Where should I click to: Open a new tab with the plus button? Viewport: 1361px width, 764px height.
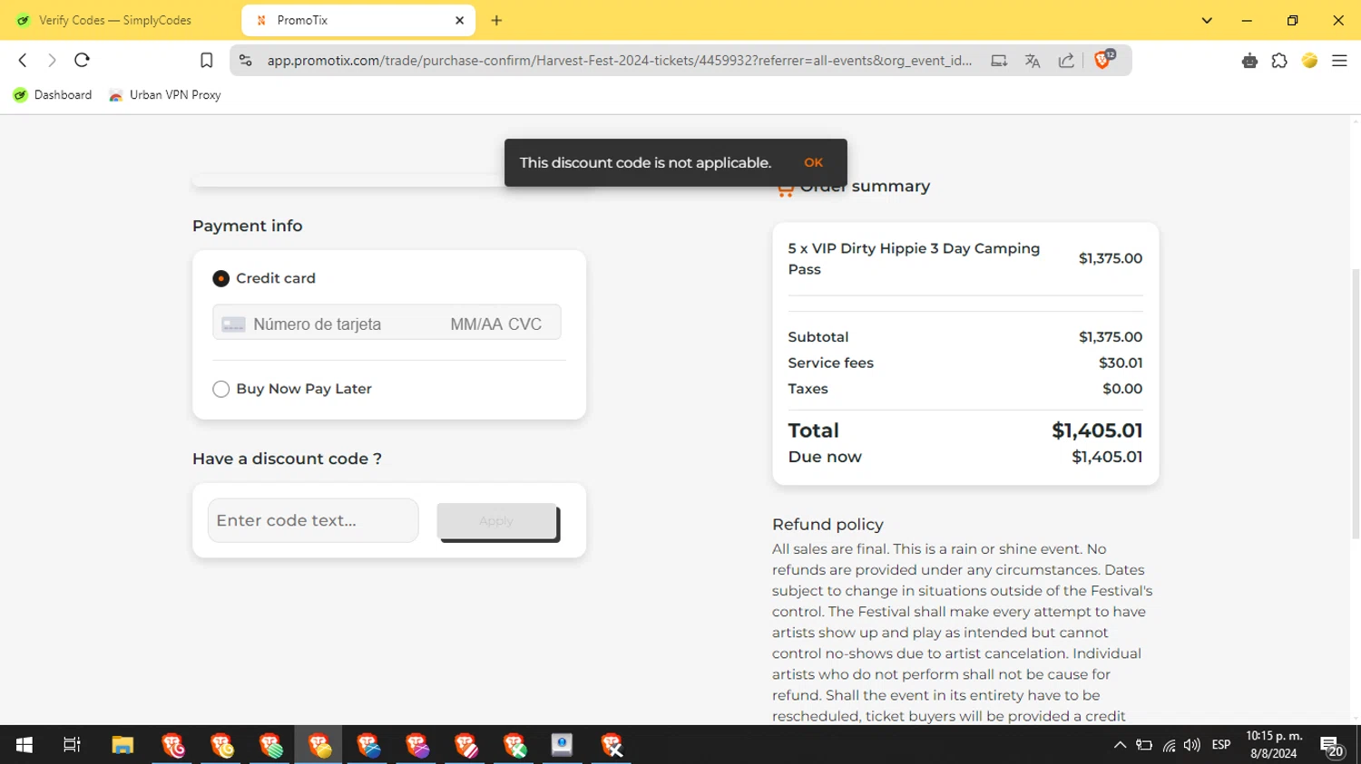496,20
